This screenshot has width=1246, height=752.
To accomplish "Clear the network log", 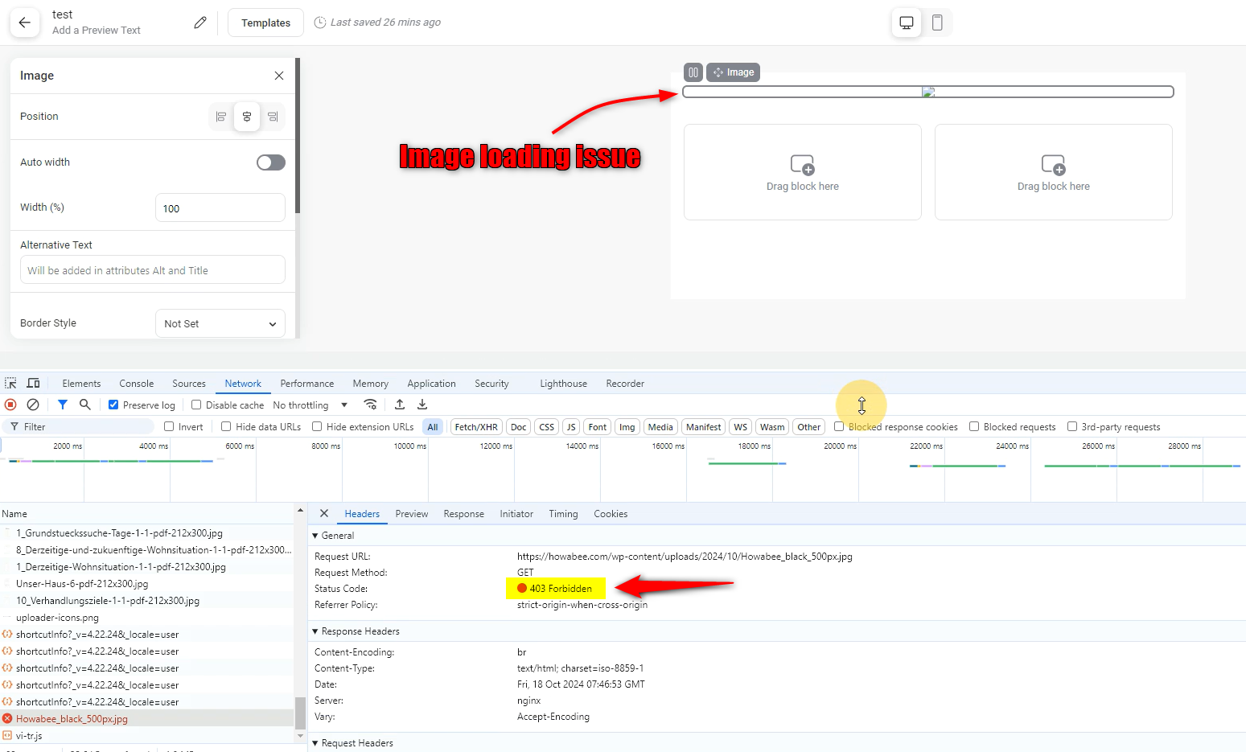I will click(x=33, y=405).
